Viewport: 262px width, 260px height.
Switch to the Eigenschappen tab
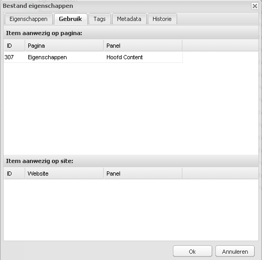28,19
